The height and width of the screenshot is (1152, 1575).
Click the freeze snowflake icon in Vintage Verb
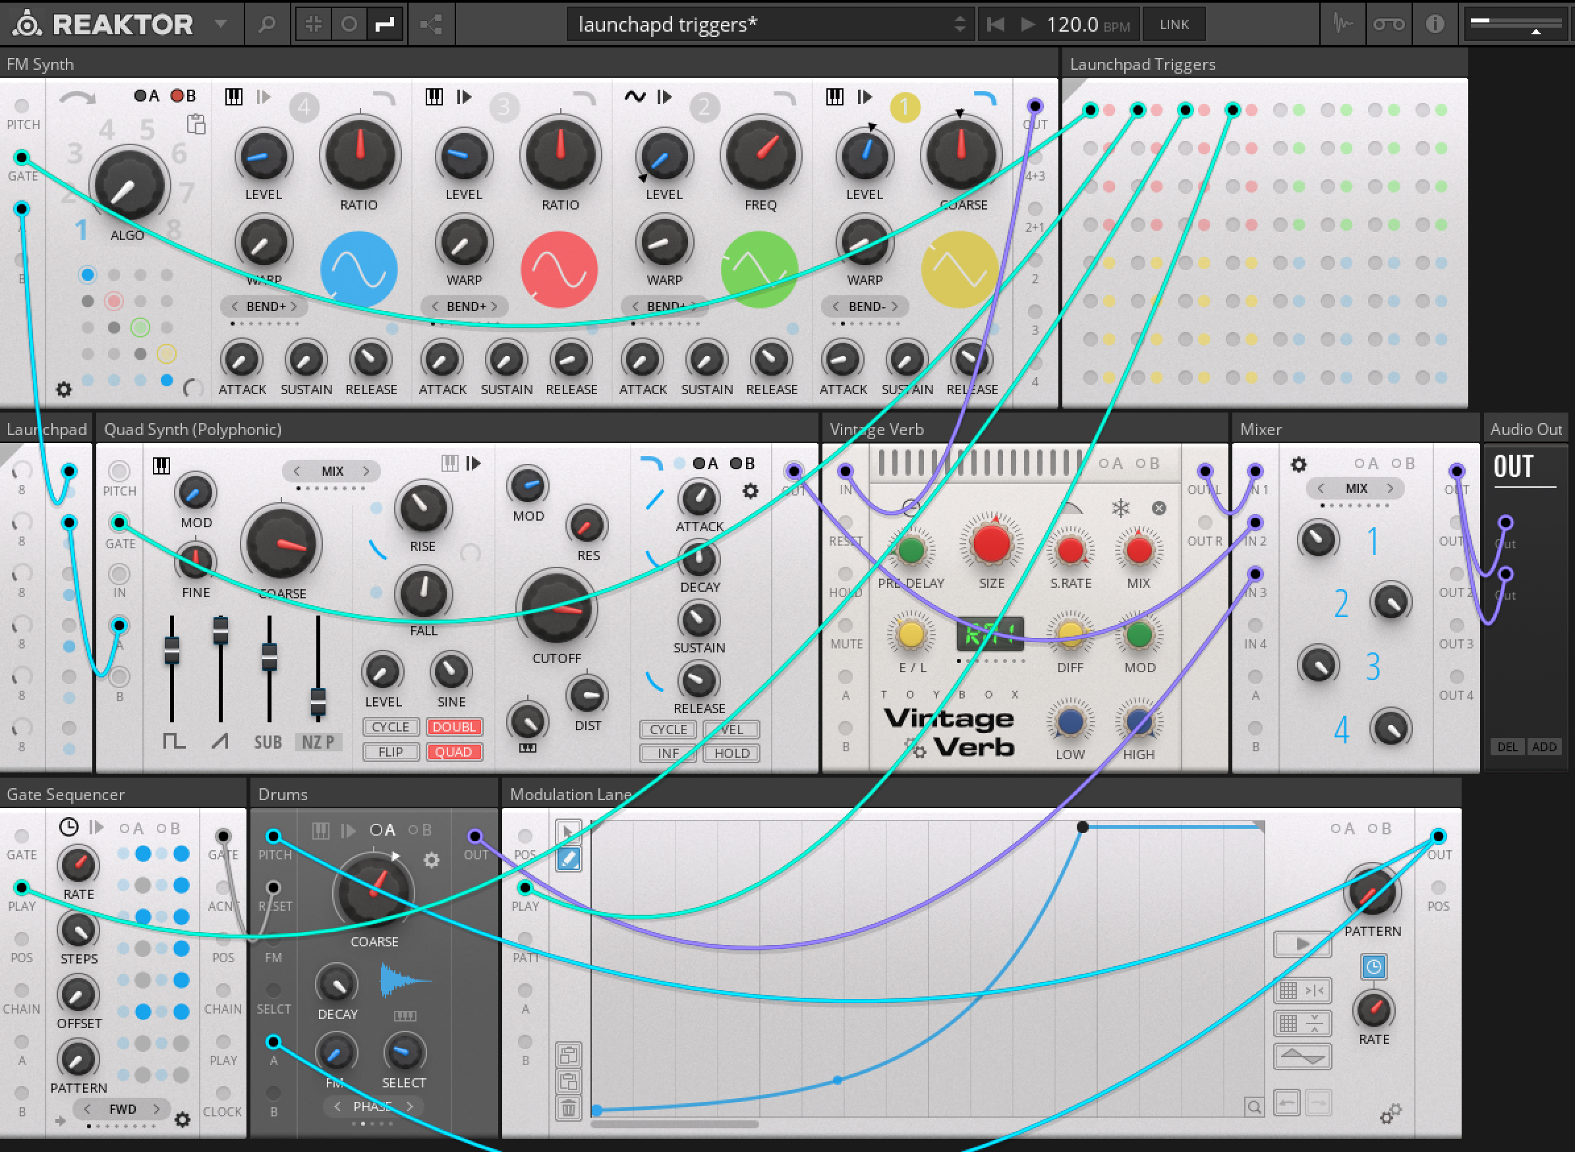click(x=1120, y=507)
